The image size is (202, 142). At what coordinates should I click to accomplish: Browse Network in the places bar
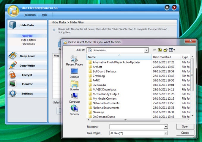pos(74,110)
